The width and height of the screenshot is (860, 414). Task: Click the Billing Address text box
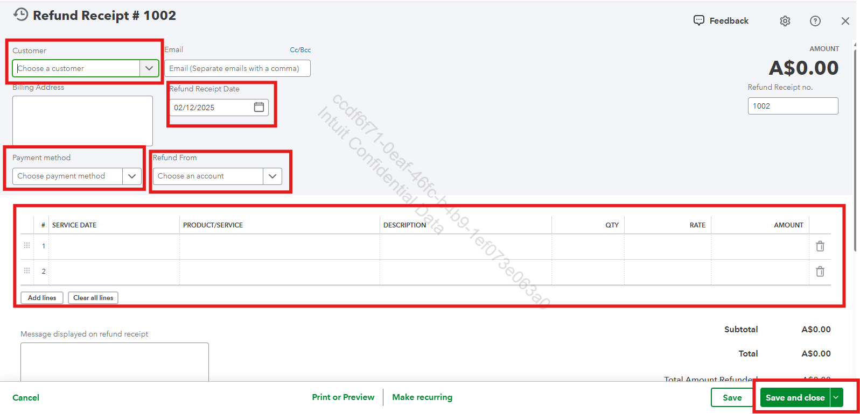[x=82, y=121]
